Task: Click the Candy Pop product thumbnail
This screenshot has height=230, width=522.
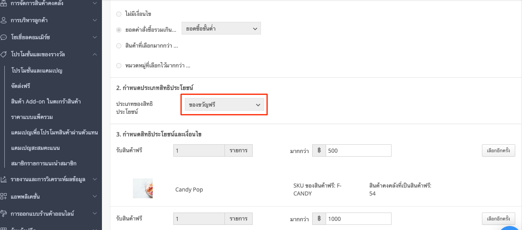Action: tap(143, 188)
